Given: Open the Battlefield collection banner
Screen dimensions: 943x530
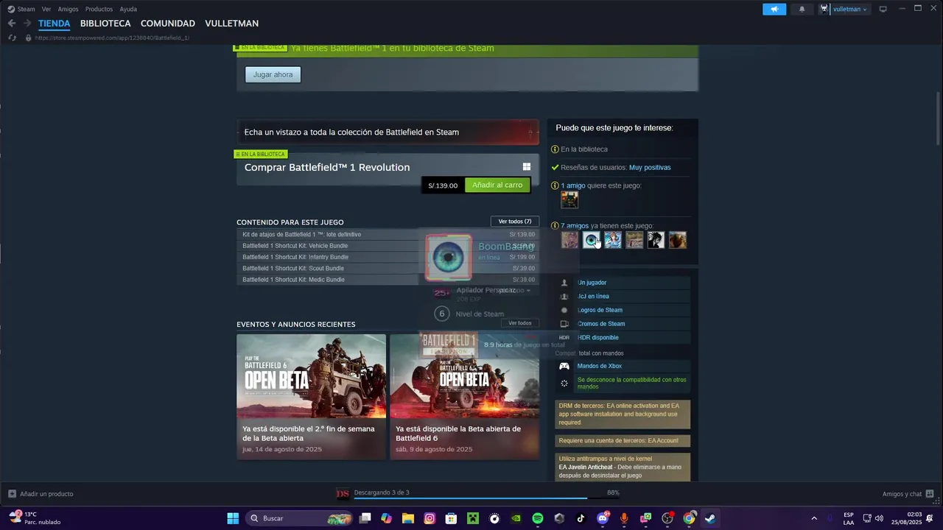Looking at the screenshot, I should pos(388,132).
